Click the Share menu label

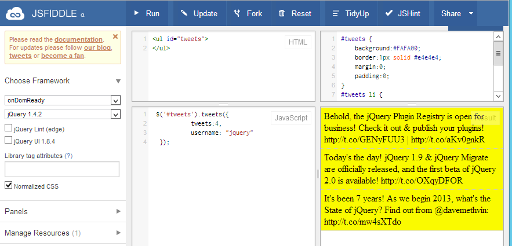(x=451, y=13)
